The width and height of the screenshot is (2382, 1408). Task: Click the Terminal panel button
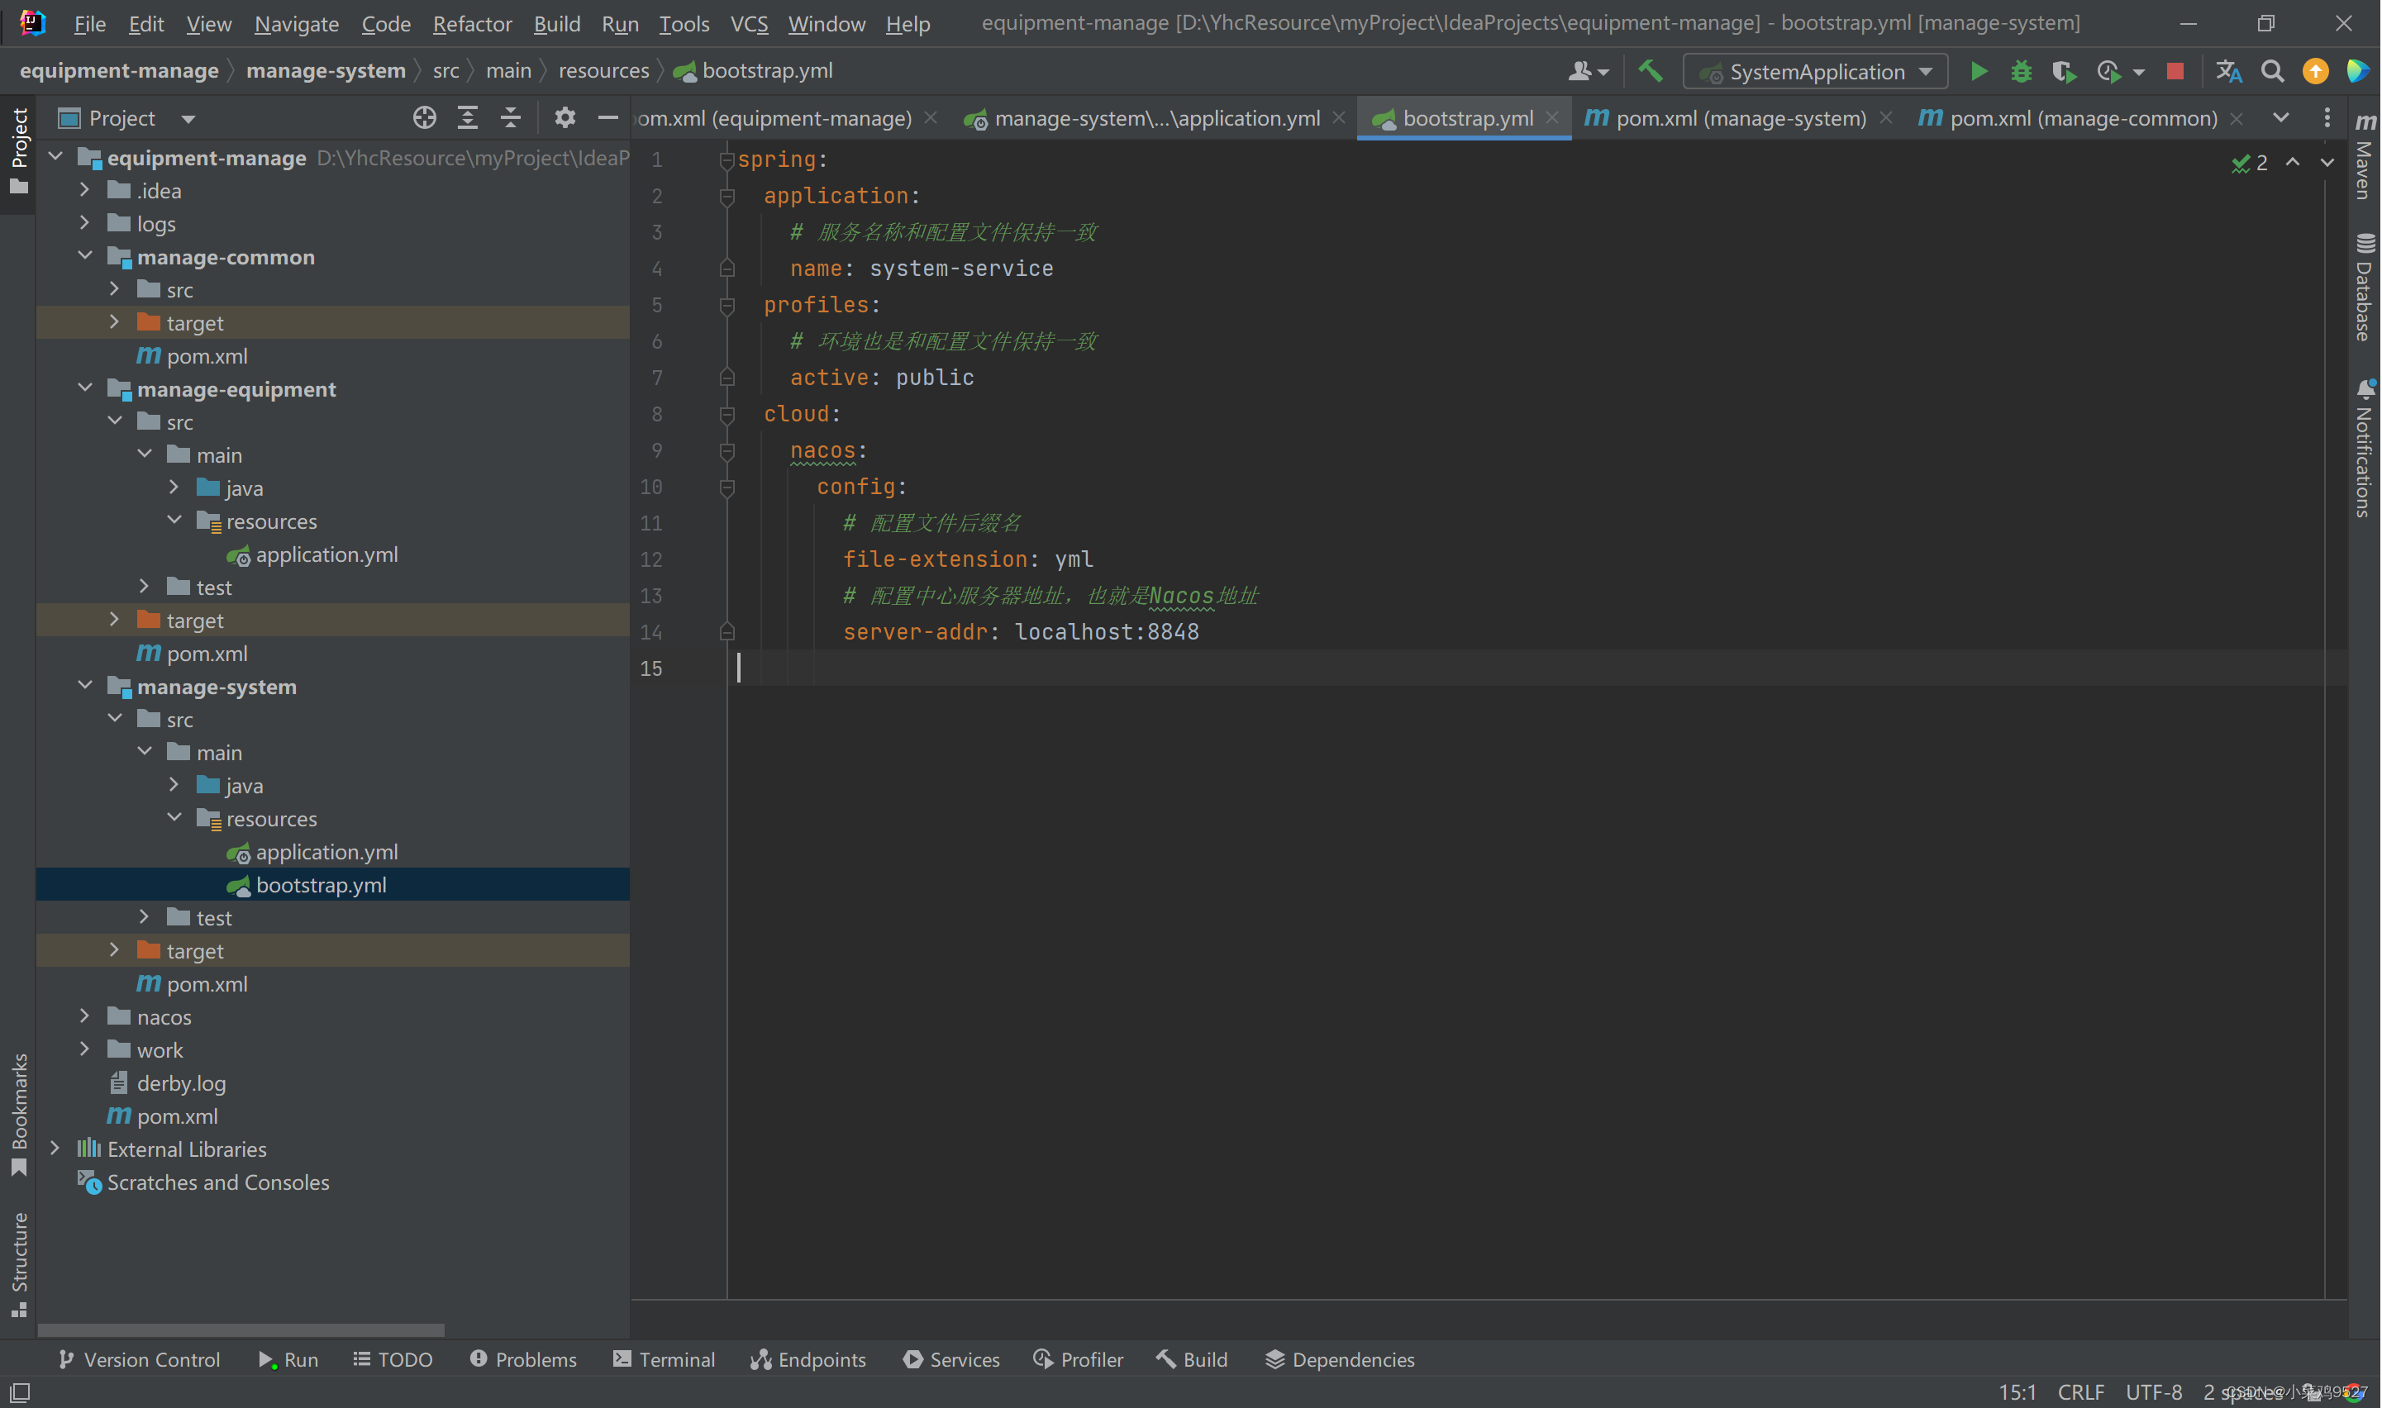[x=677, y=1359]
